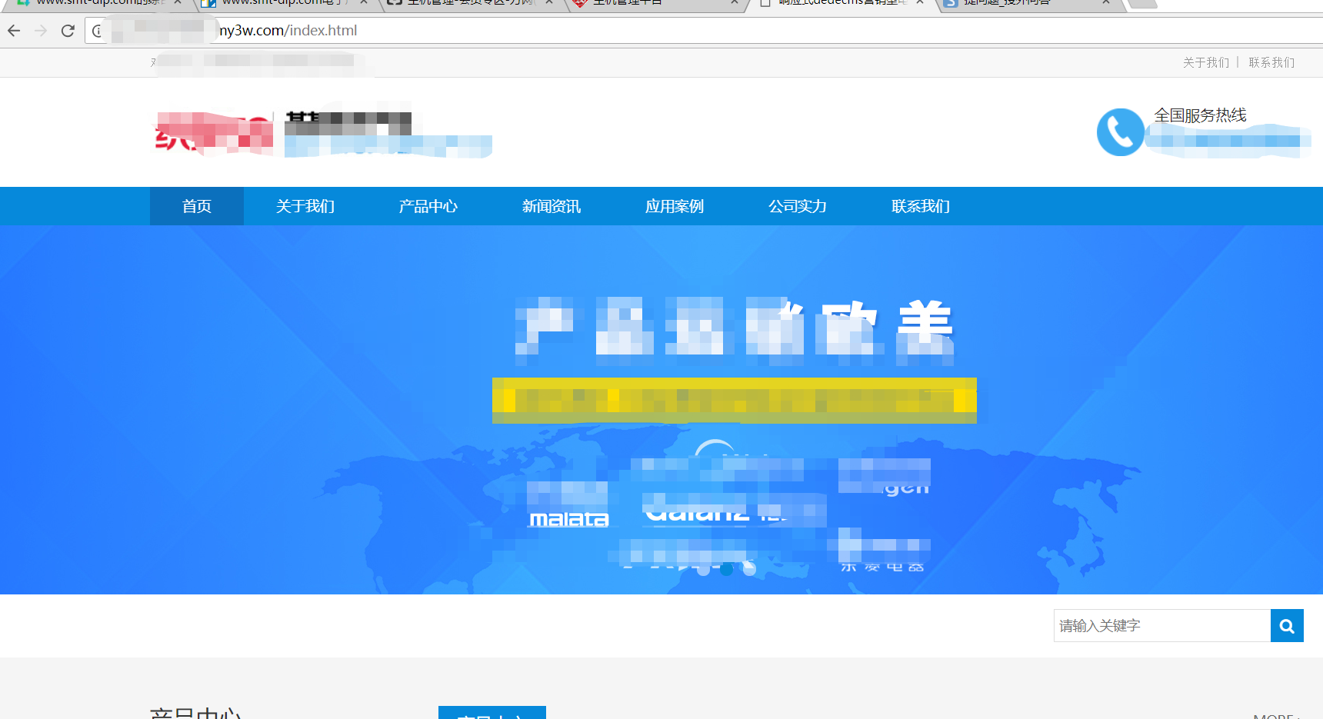Click the browser back arrow
Viewport: 1323px width, 719px height.
[14, 31]
